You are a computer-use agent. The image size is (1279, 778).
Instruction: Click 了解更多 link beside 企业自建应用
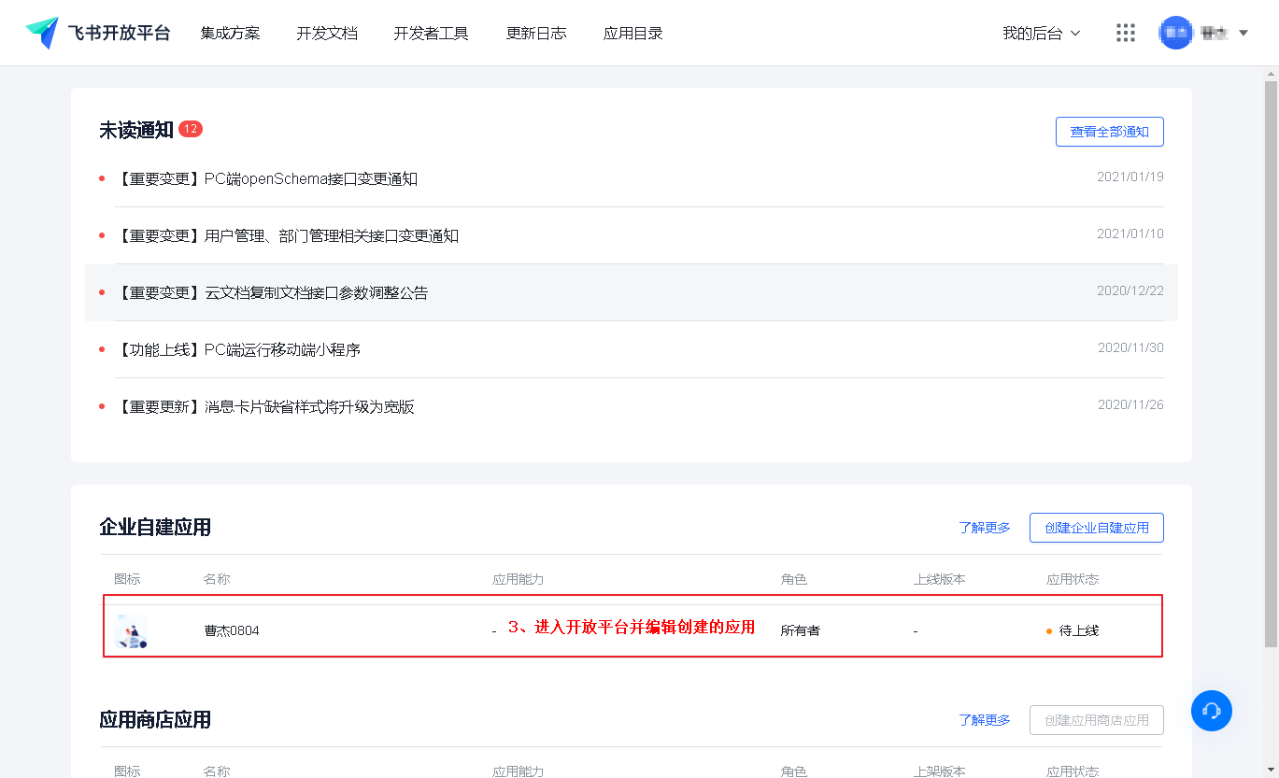[x=985, y=528]
